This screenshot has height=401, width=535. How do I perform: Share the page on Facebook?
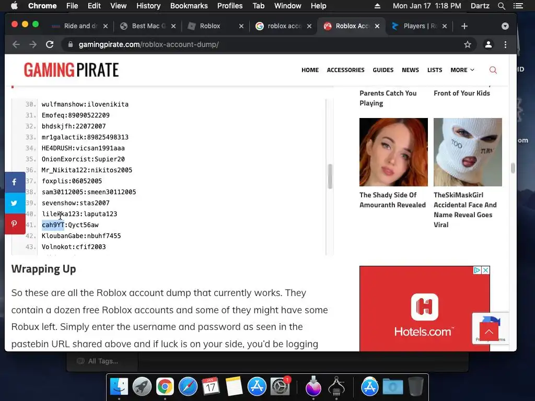[15, 182]
